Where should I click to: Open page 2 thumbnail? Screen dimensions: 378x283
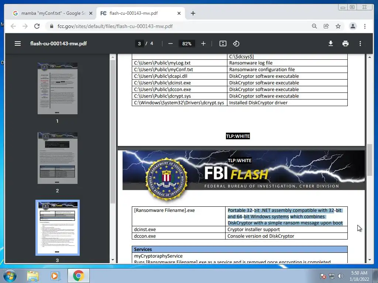click(57, 158)
